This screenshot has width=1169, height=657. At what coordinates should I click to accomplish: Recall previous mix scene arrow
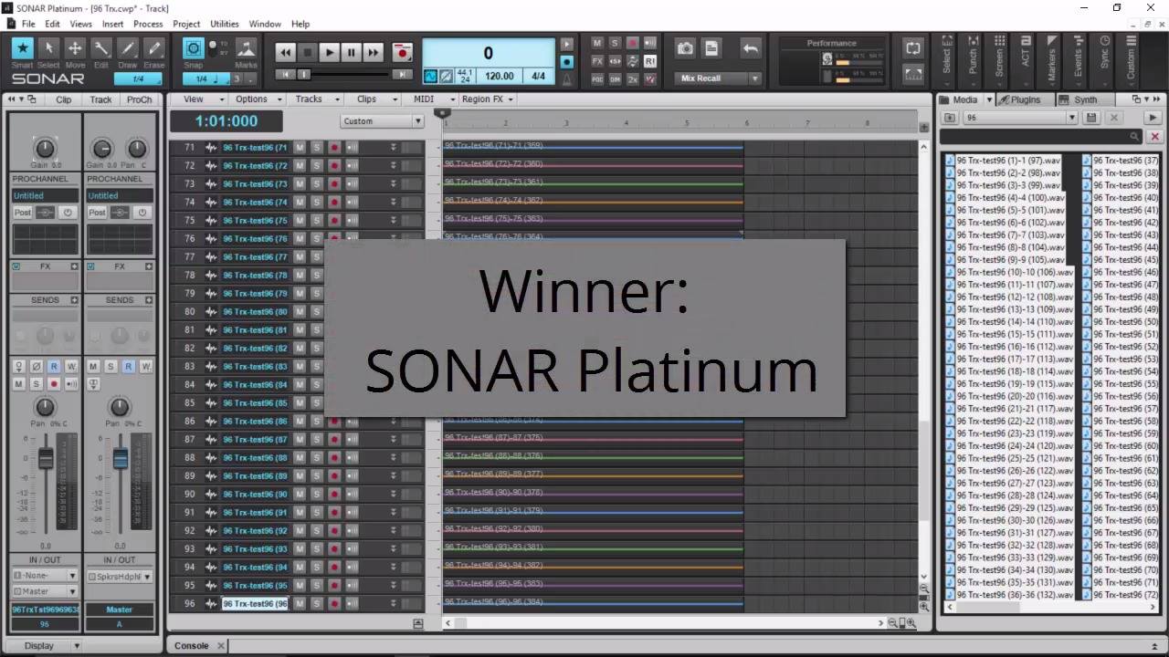751,48
